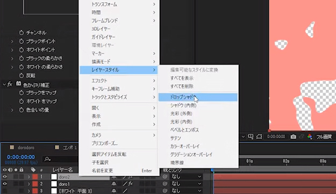Image resolution: width=336 pixels, height=194 pixels.
Task: Click the stopwatch icon for 反転
Action: tap(21, 75)
